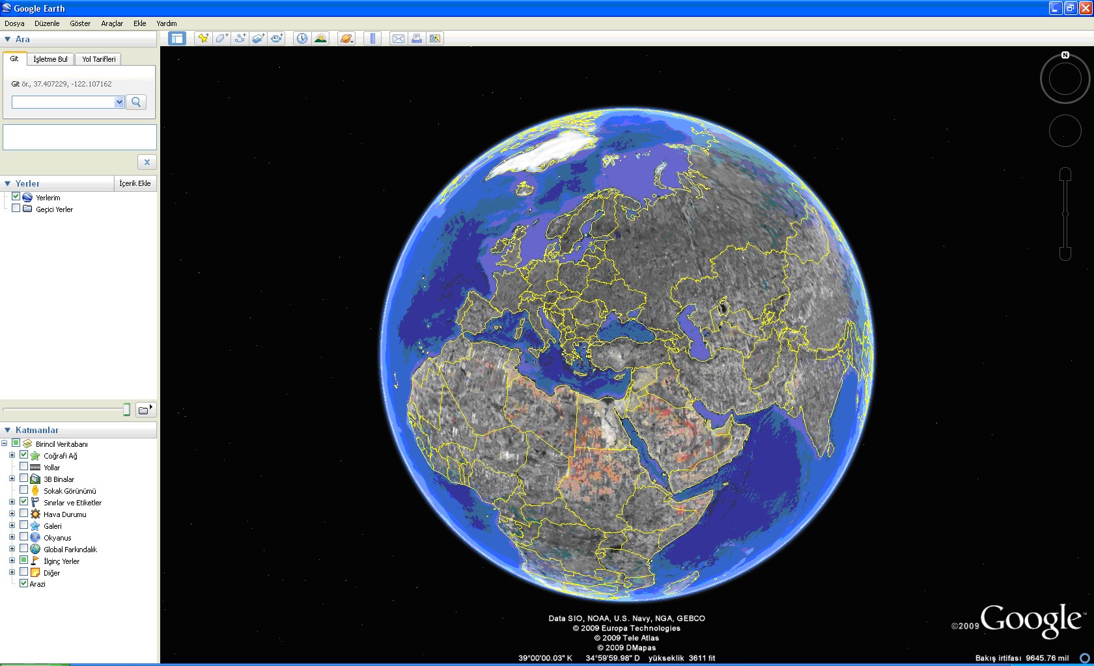The width and height of the screenshot is (1094, 666).
Task: Add an image overlay
Action: (258, 38)
